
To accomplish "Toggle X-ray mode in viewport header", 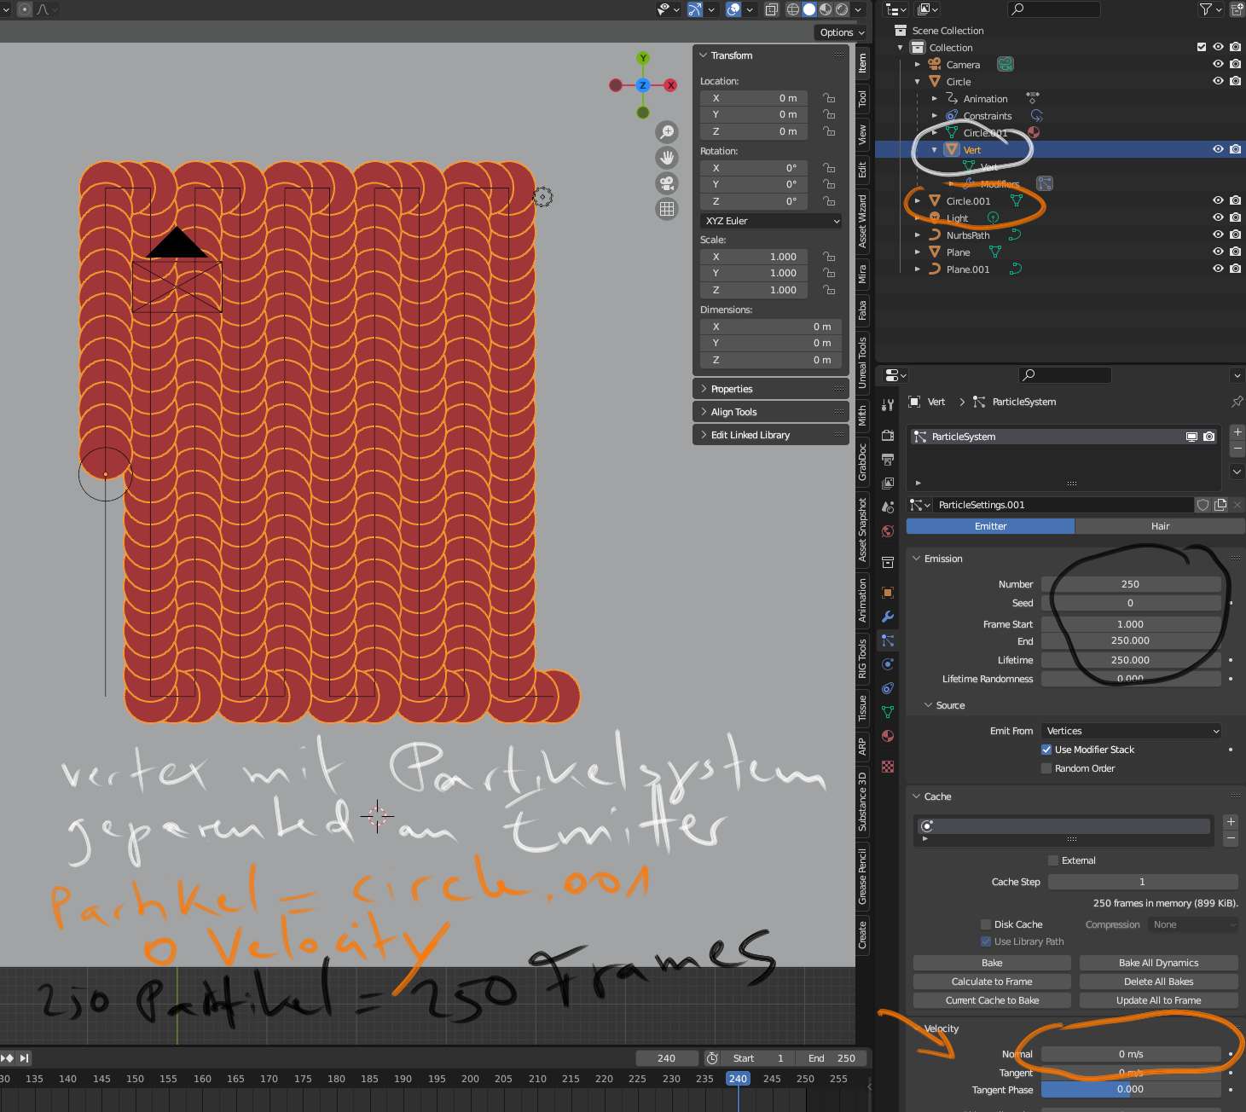I will [x=771, y=9].
